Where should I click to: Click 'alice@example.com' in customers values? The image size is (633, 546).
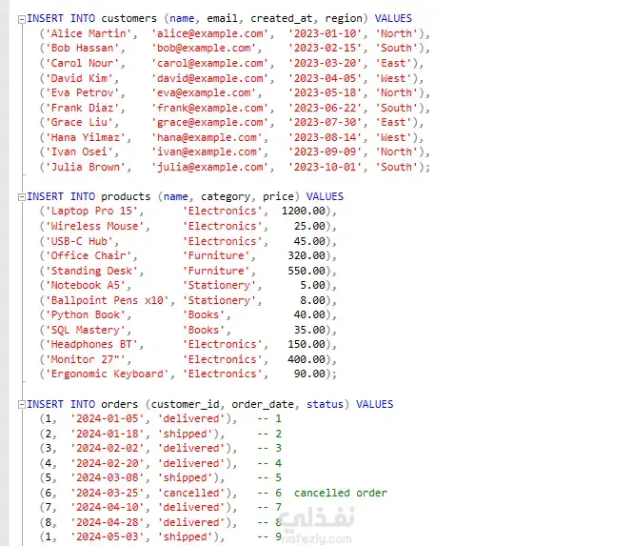[210, 33]
